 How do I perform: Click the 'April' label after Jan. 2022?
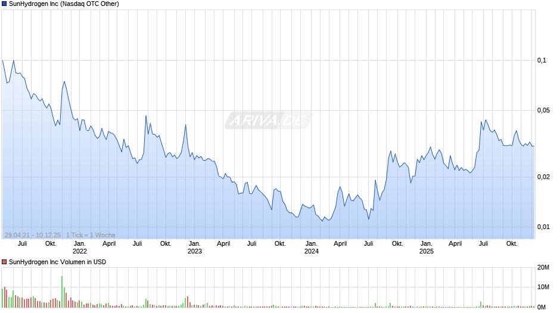[109, 243]
